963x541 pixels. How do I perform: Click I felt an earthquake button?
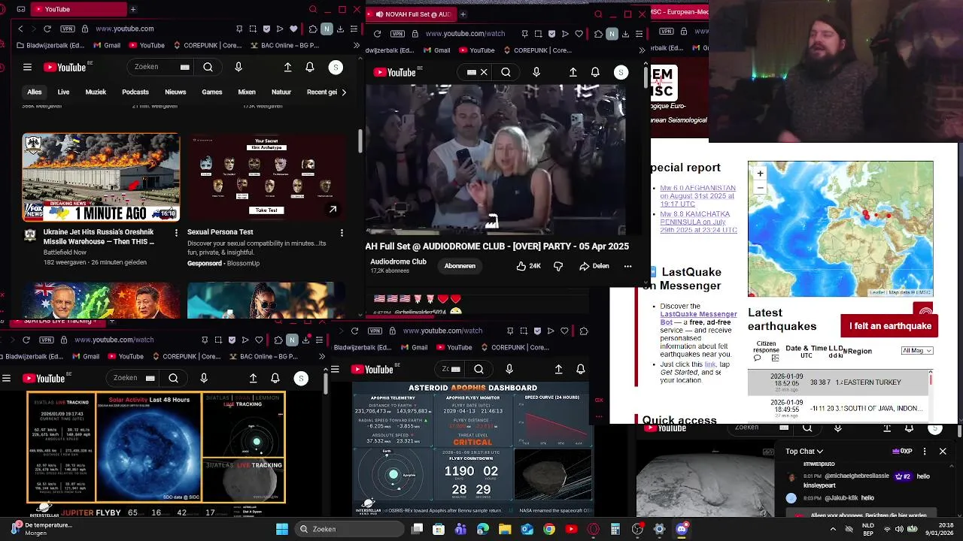coord(890,326)
